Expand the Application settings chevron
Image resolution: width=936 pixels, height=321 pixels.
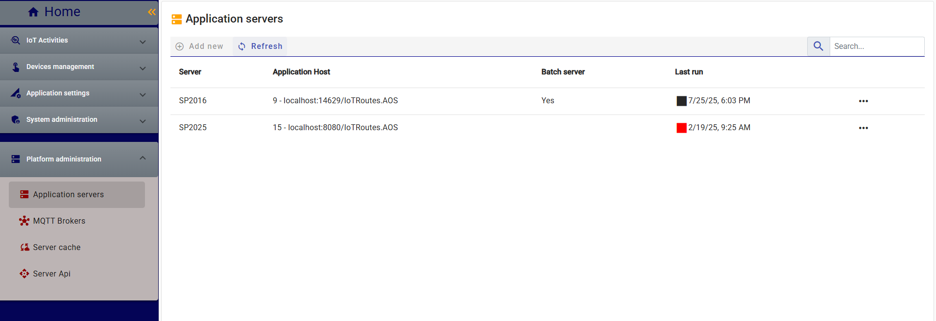(143, 95)
